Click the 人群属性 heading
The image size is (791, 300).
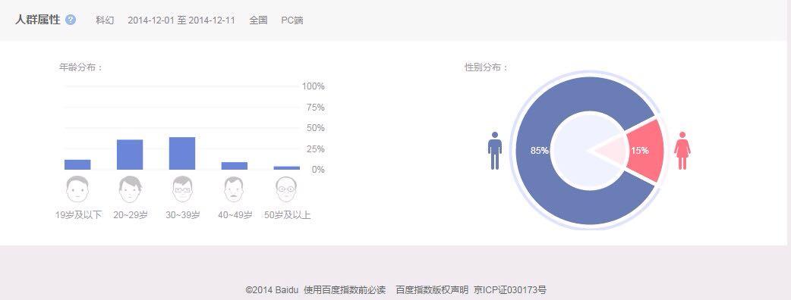coord(38,20)
